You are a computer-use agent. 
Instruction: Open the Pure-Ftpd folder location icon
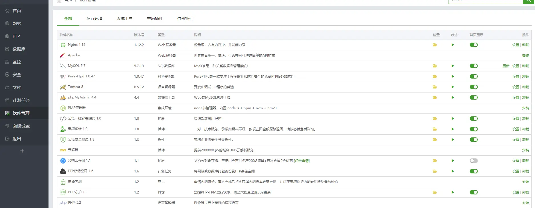(x=435, y=77)
